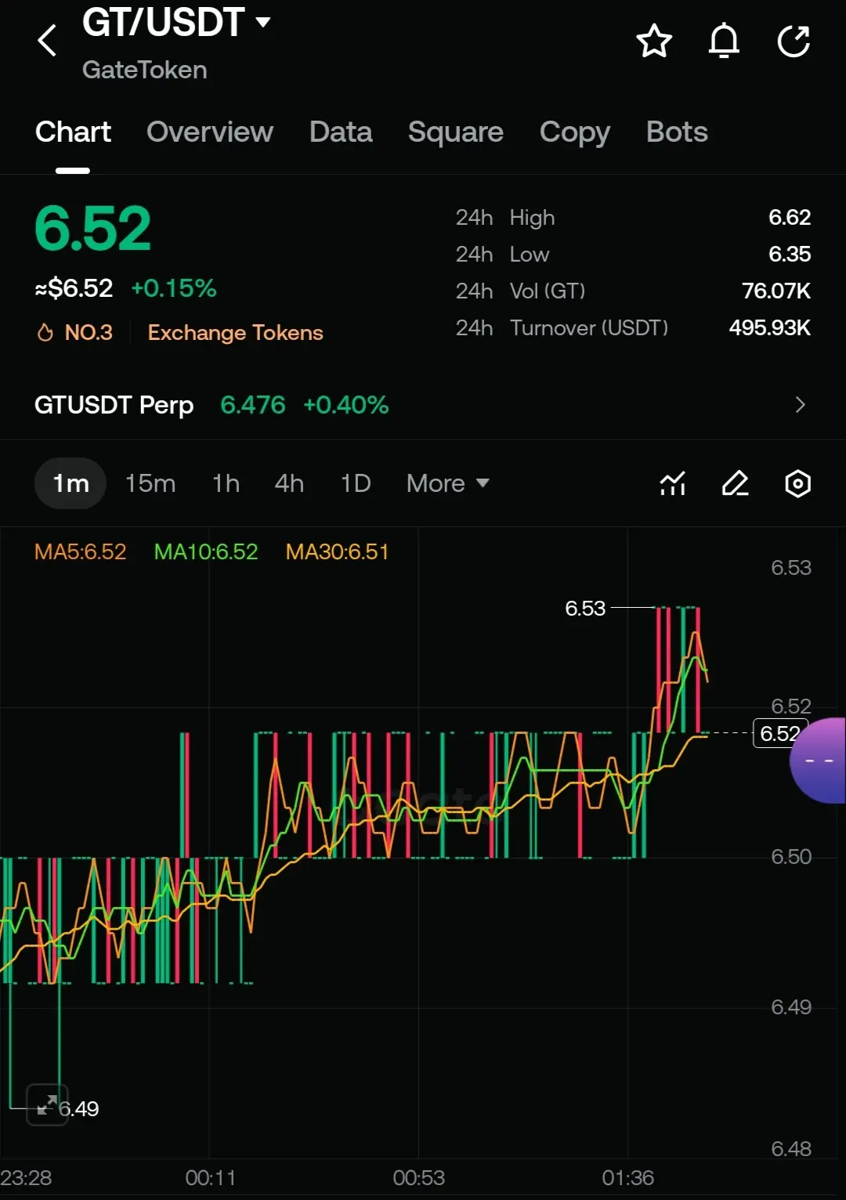Image resolution: width=846 pixels, height=1200 pixels.
Task: Tap the large 6.52 current price
Action: coord(92,229)
